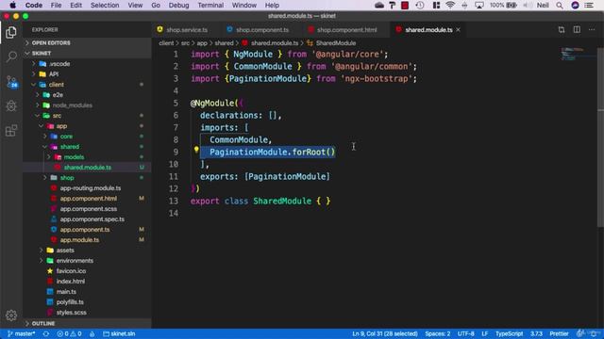Viewport: 604px width, 339px height.
Task: Expand the Open Editors section
Action: pyautogui.click(x=87, y=42)
